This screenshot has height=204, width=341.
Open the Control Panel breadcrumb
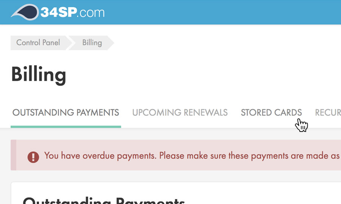click(38, 43)
